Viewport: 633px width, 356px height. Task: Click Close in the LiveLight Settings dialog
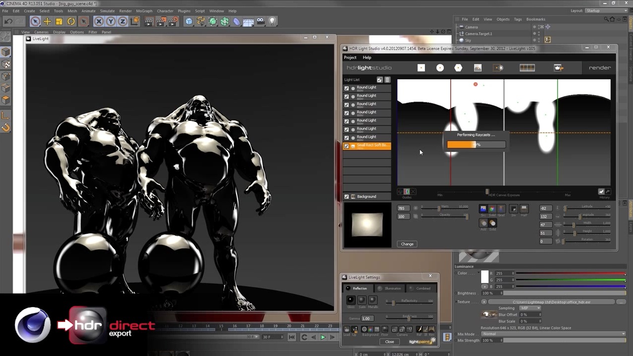point(390,341)
